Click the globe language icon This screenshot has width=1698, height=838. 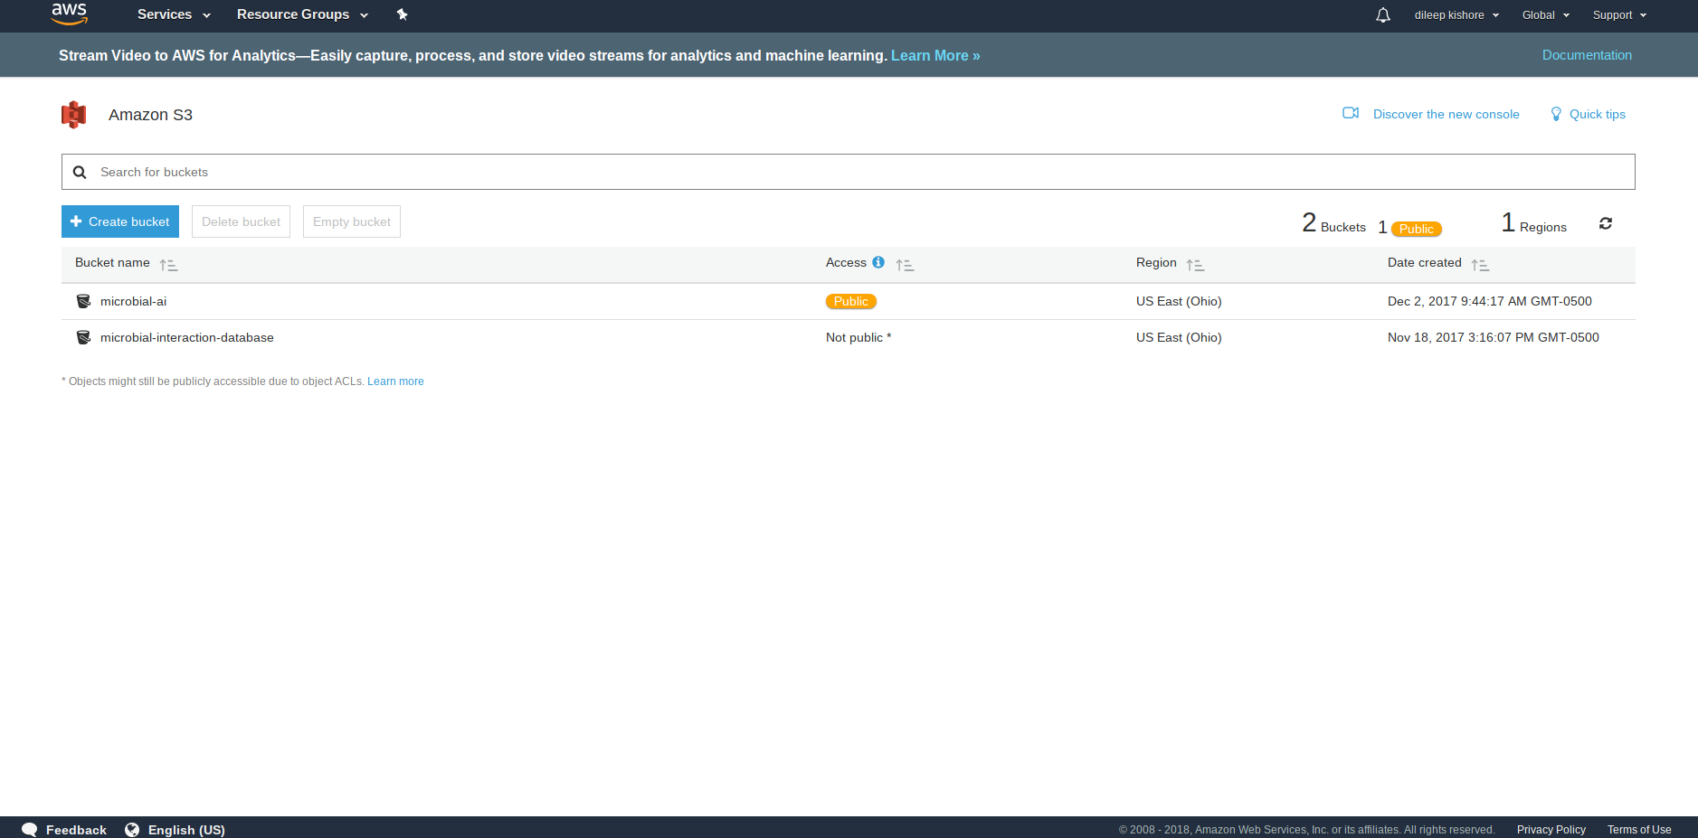tap(132, 830)
